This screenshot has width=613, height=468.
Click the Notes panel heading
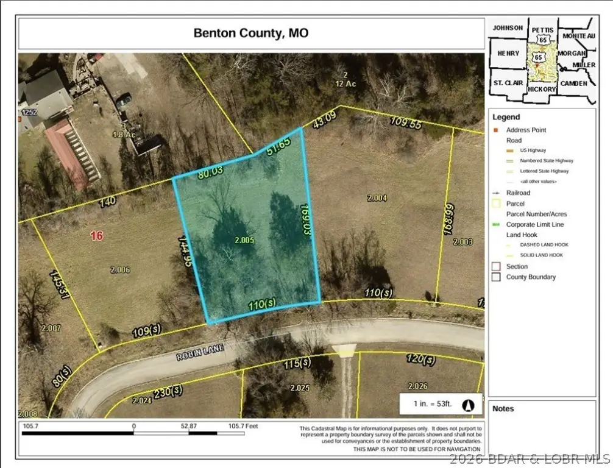pos(503,408)
